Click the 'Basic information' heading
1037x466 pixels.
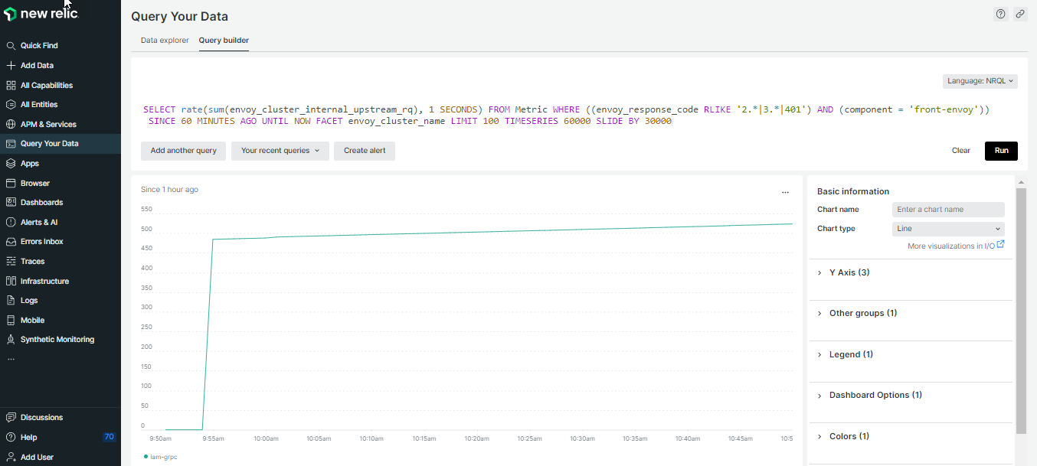coord(853,192)
